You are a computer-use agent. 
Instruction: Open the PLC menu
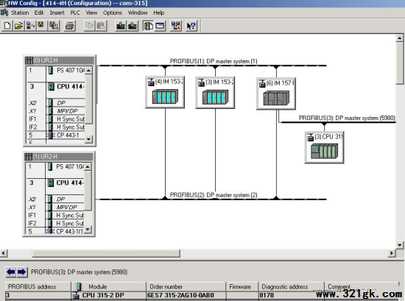75,13
